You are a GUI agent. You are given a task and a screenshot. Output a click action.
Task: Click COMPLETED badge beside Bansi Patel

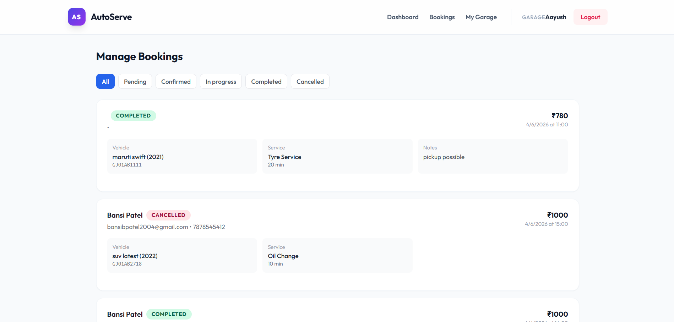(x=169, y=314)
